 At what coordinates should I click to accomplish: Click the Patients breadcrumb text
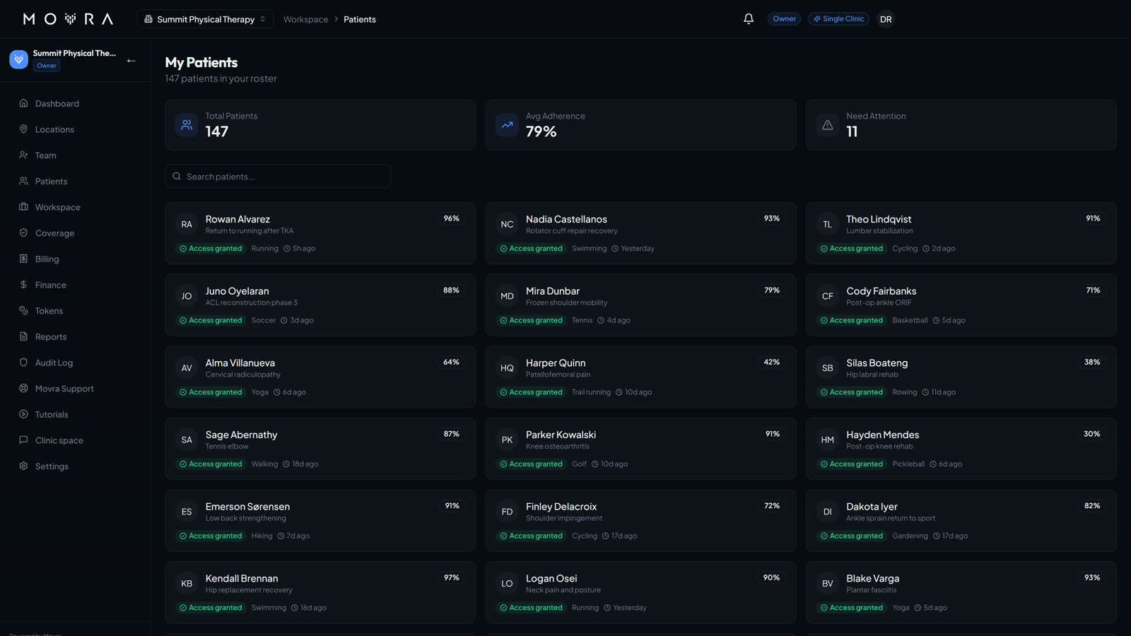(360, 19)
